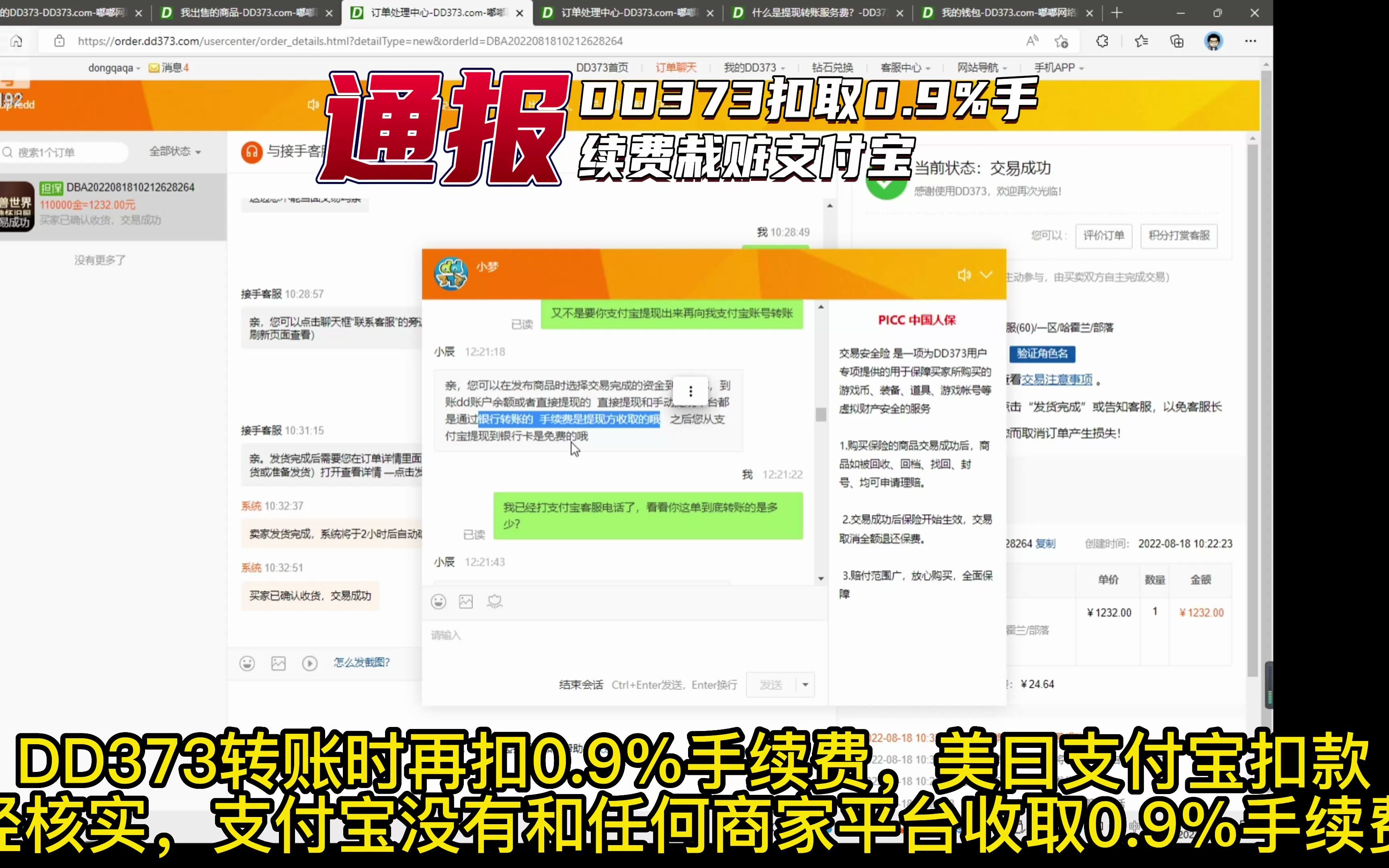The height and width of the screenshot is (868, 1389).
Task: Open browser Extensions puzzle icon
Action: (x=1102, y=41)
